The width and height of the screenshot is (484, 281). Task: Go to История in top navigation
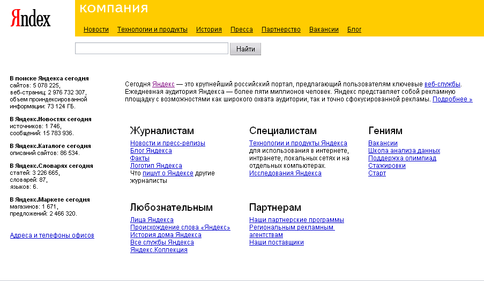pos(209,29)
